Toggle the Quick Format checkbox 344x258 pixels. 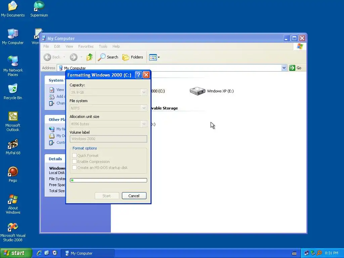[74, 155]
